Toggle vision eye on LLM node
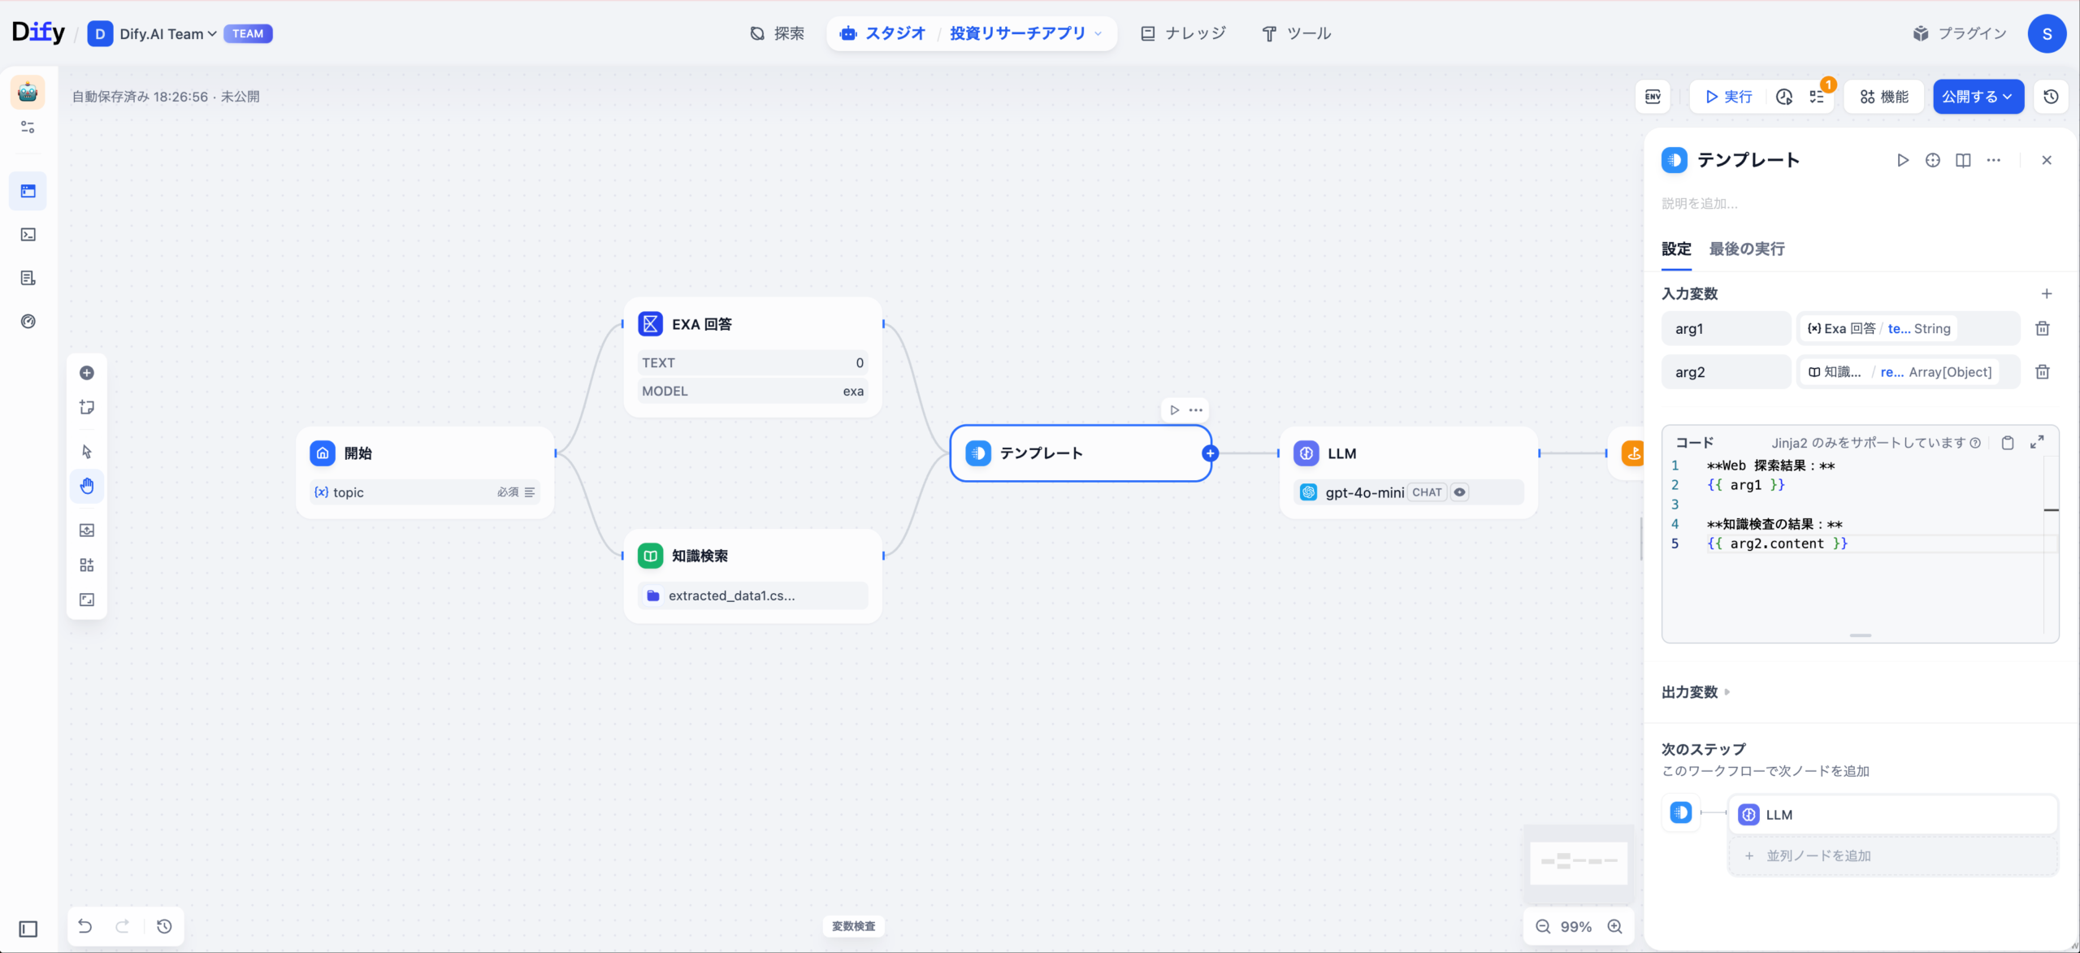The width and height of the screenshot is (2080, 953). (1460, 492)
